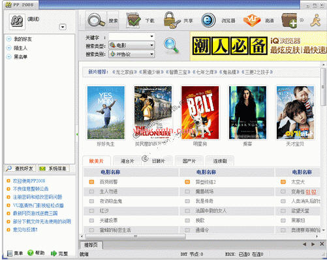Open the 最新网页游戏逐鹿三国 link
Image resolution: width=327 pixels, height=260 pixels.
click(35, 213)
